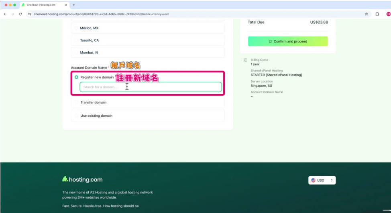
Task: Go back to the previous page
Action: (5, 14)
